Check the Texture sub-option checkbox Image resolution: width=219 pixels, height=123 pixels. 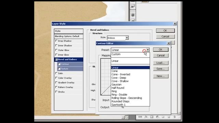point(59,69)
